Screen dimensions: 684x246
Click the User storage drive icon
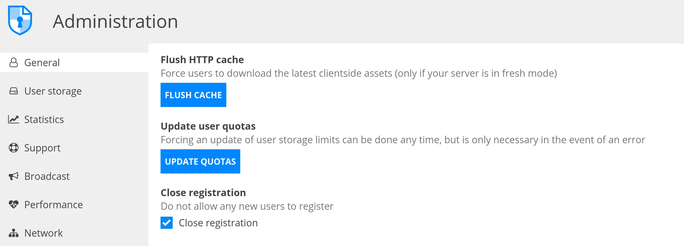[13, 91]
